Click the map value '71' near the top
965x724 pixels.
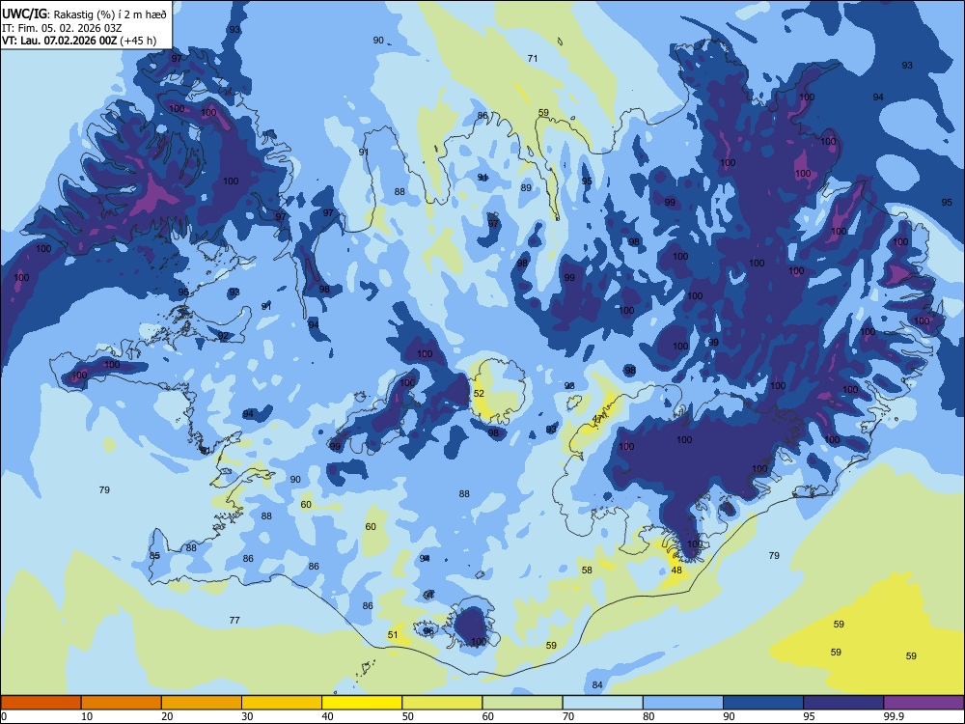[533, 59]
